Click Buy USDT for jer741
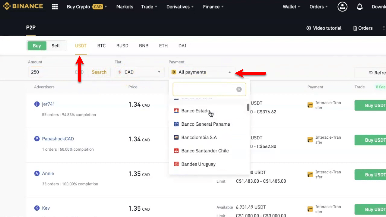Screen dimensions: 386x217 click(370, 105)
